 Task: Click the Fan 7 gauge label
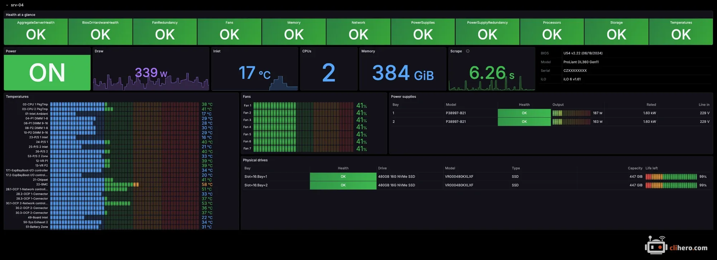tap(247, 148)
